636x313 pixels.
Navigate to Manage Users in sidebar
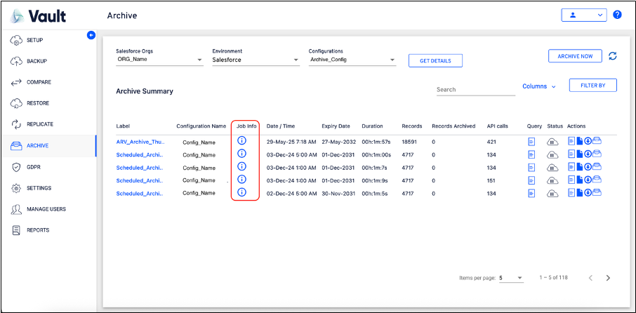point(48,209)
